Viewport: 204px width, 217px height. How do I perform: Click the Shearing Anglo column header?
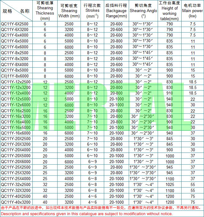[143, 11]
